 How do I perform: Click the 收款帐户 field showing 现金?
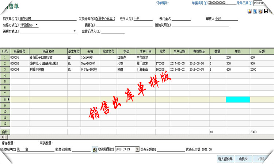coord(35,149)
